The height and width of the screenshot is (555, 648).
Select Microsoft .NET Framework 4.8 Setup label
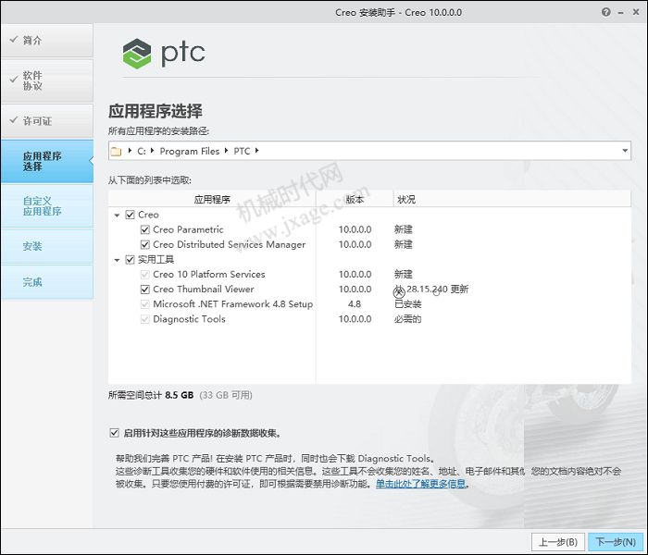tap(232, 304)
